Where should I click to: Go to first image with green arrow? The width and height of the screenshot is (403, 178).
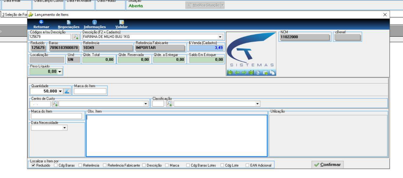click(230, 73)
